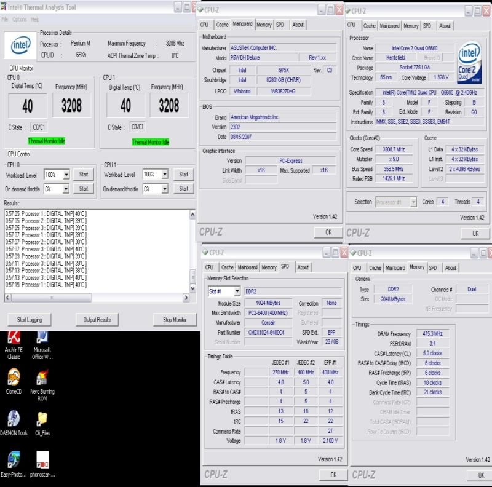
Task: Click results list scroll up arrow
Action: (x=192, y=215)
